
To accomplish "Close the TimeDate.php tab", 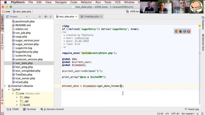I will [101, 17].
